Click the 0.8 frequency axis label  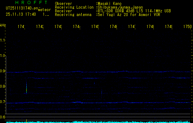(x=3, y=86)
